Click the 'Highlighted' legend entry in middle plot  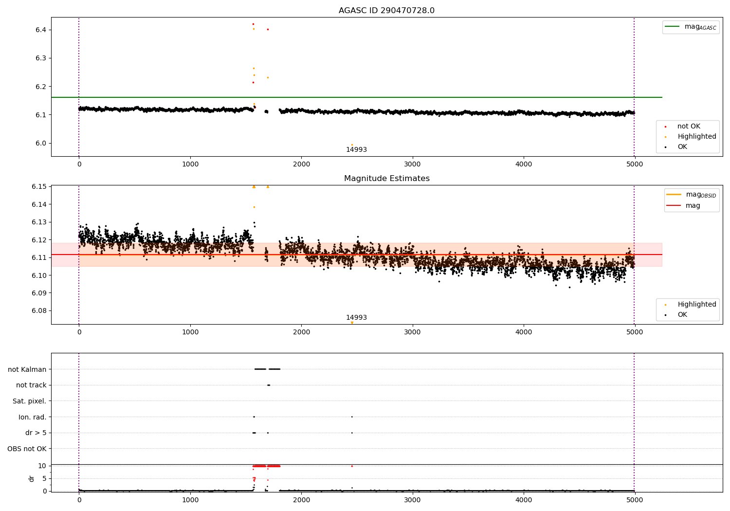pyautogui.click(x=690, y=305)
